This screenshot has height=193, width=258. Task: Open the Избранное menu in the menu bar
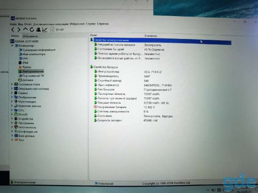coord(77,24)
